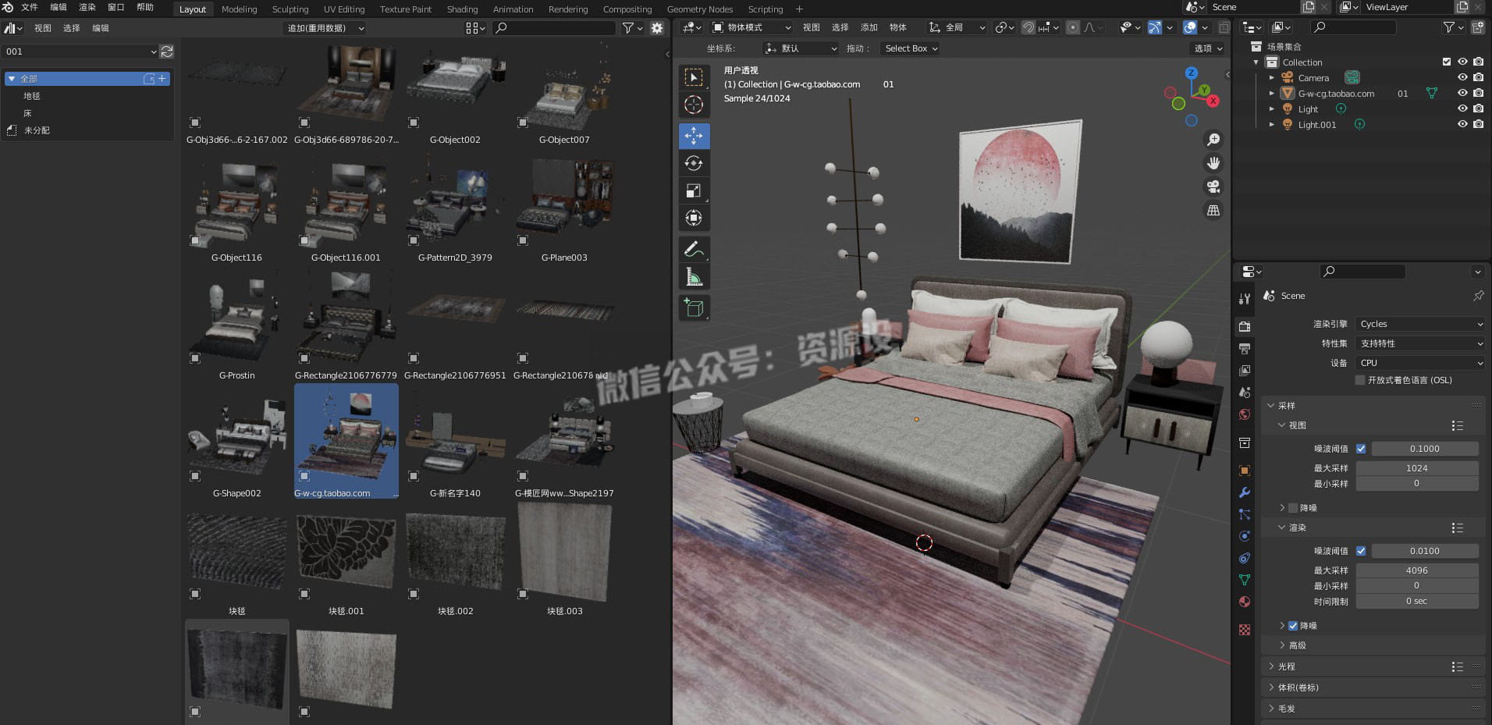Hide G-w-cg.taobao.com object via eye icon
The image size is (1492, 725).
(x=1462, y=94)
